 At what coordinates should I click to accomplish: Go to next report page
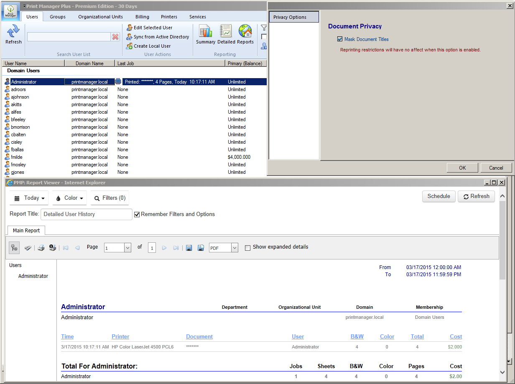pos(164,248)
